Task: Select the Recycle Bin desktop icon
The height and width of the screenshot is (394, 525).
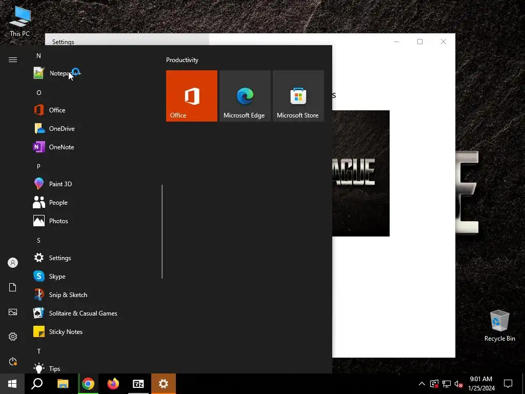Action: pyautogui.click(x=499, y=326)
